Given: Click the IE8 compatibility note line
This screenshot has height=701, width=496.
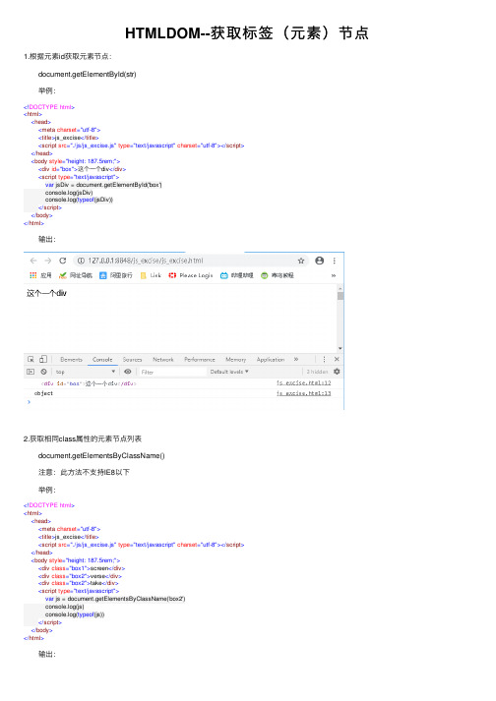Looking at the screenshot, I should click(x=84, y=472).
